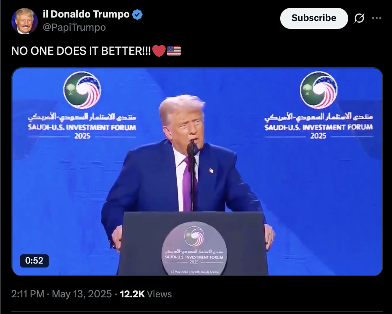Subscribe to the PapiTrumpo account
The image size is (392, 314).
(x=314, y=18)
